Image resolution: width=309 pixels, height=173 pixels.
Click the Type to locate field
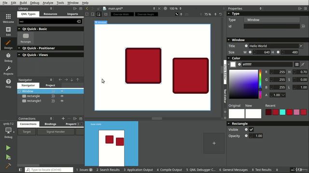tap(49, 170)
